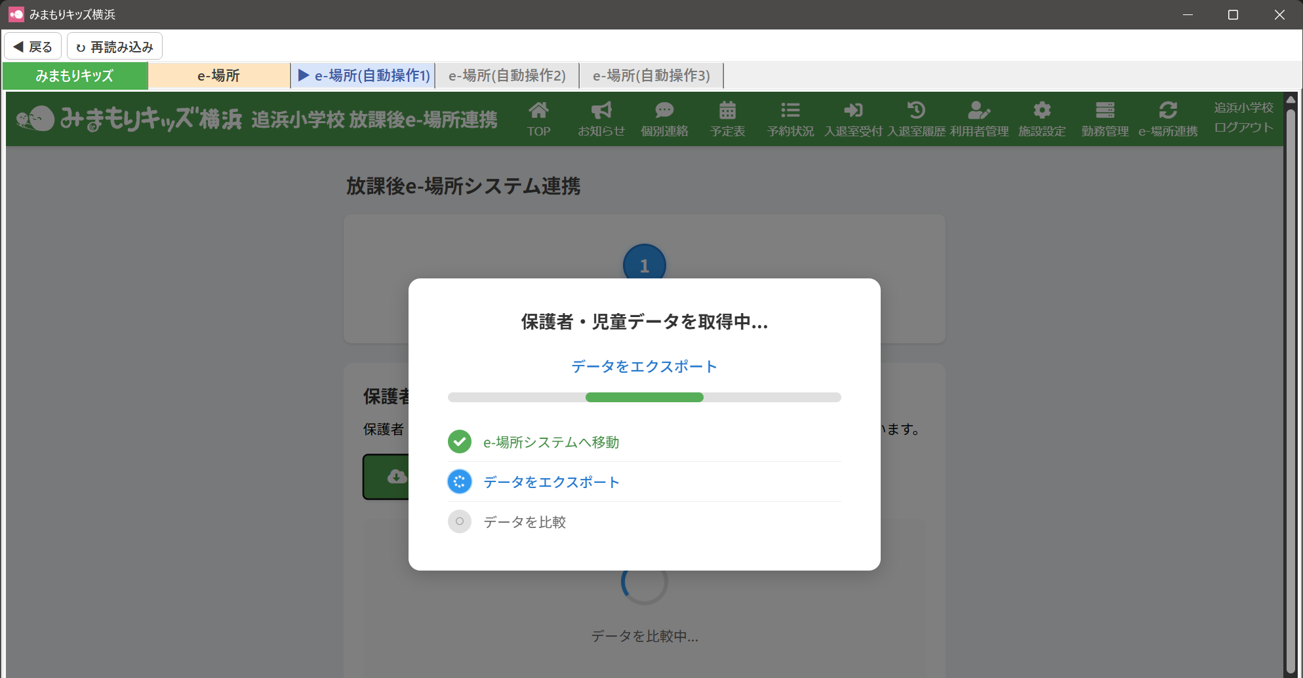Open 入退室受付 sign-in icon
Image resolution: width=1303 pixels, height=678 pixels.
pyautogui.click(x=853, y=111)
